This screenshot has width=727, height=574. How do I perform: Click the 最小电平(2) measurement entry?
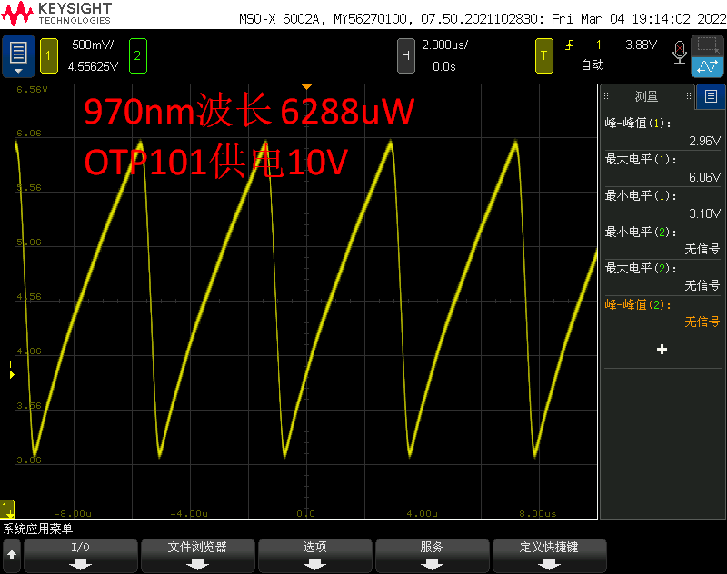click(x=662, y=241)
